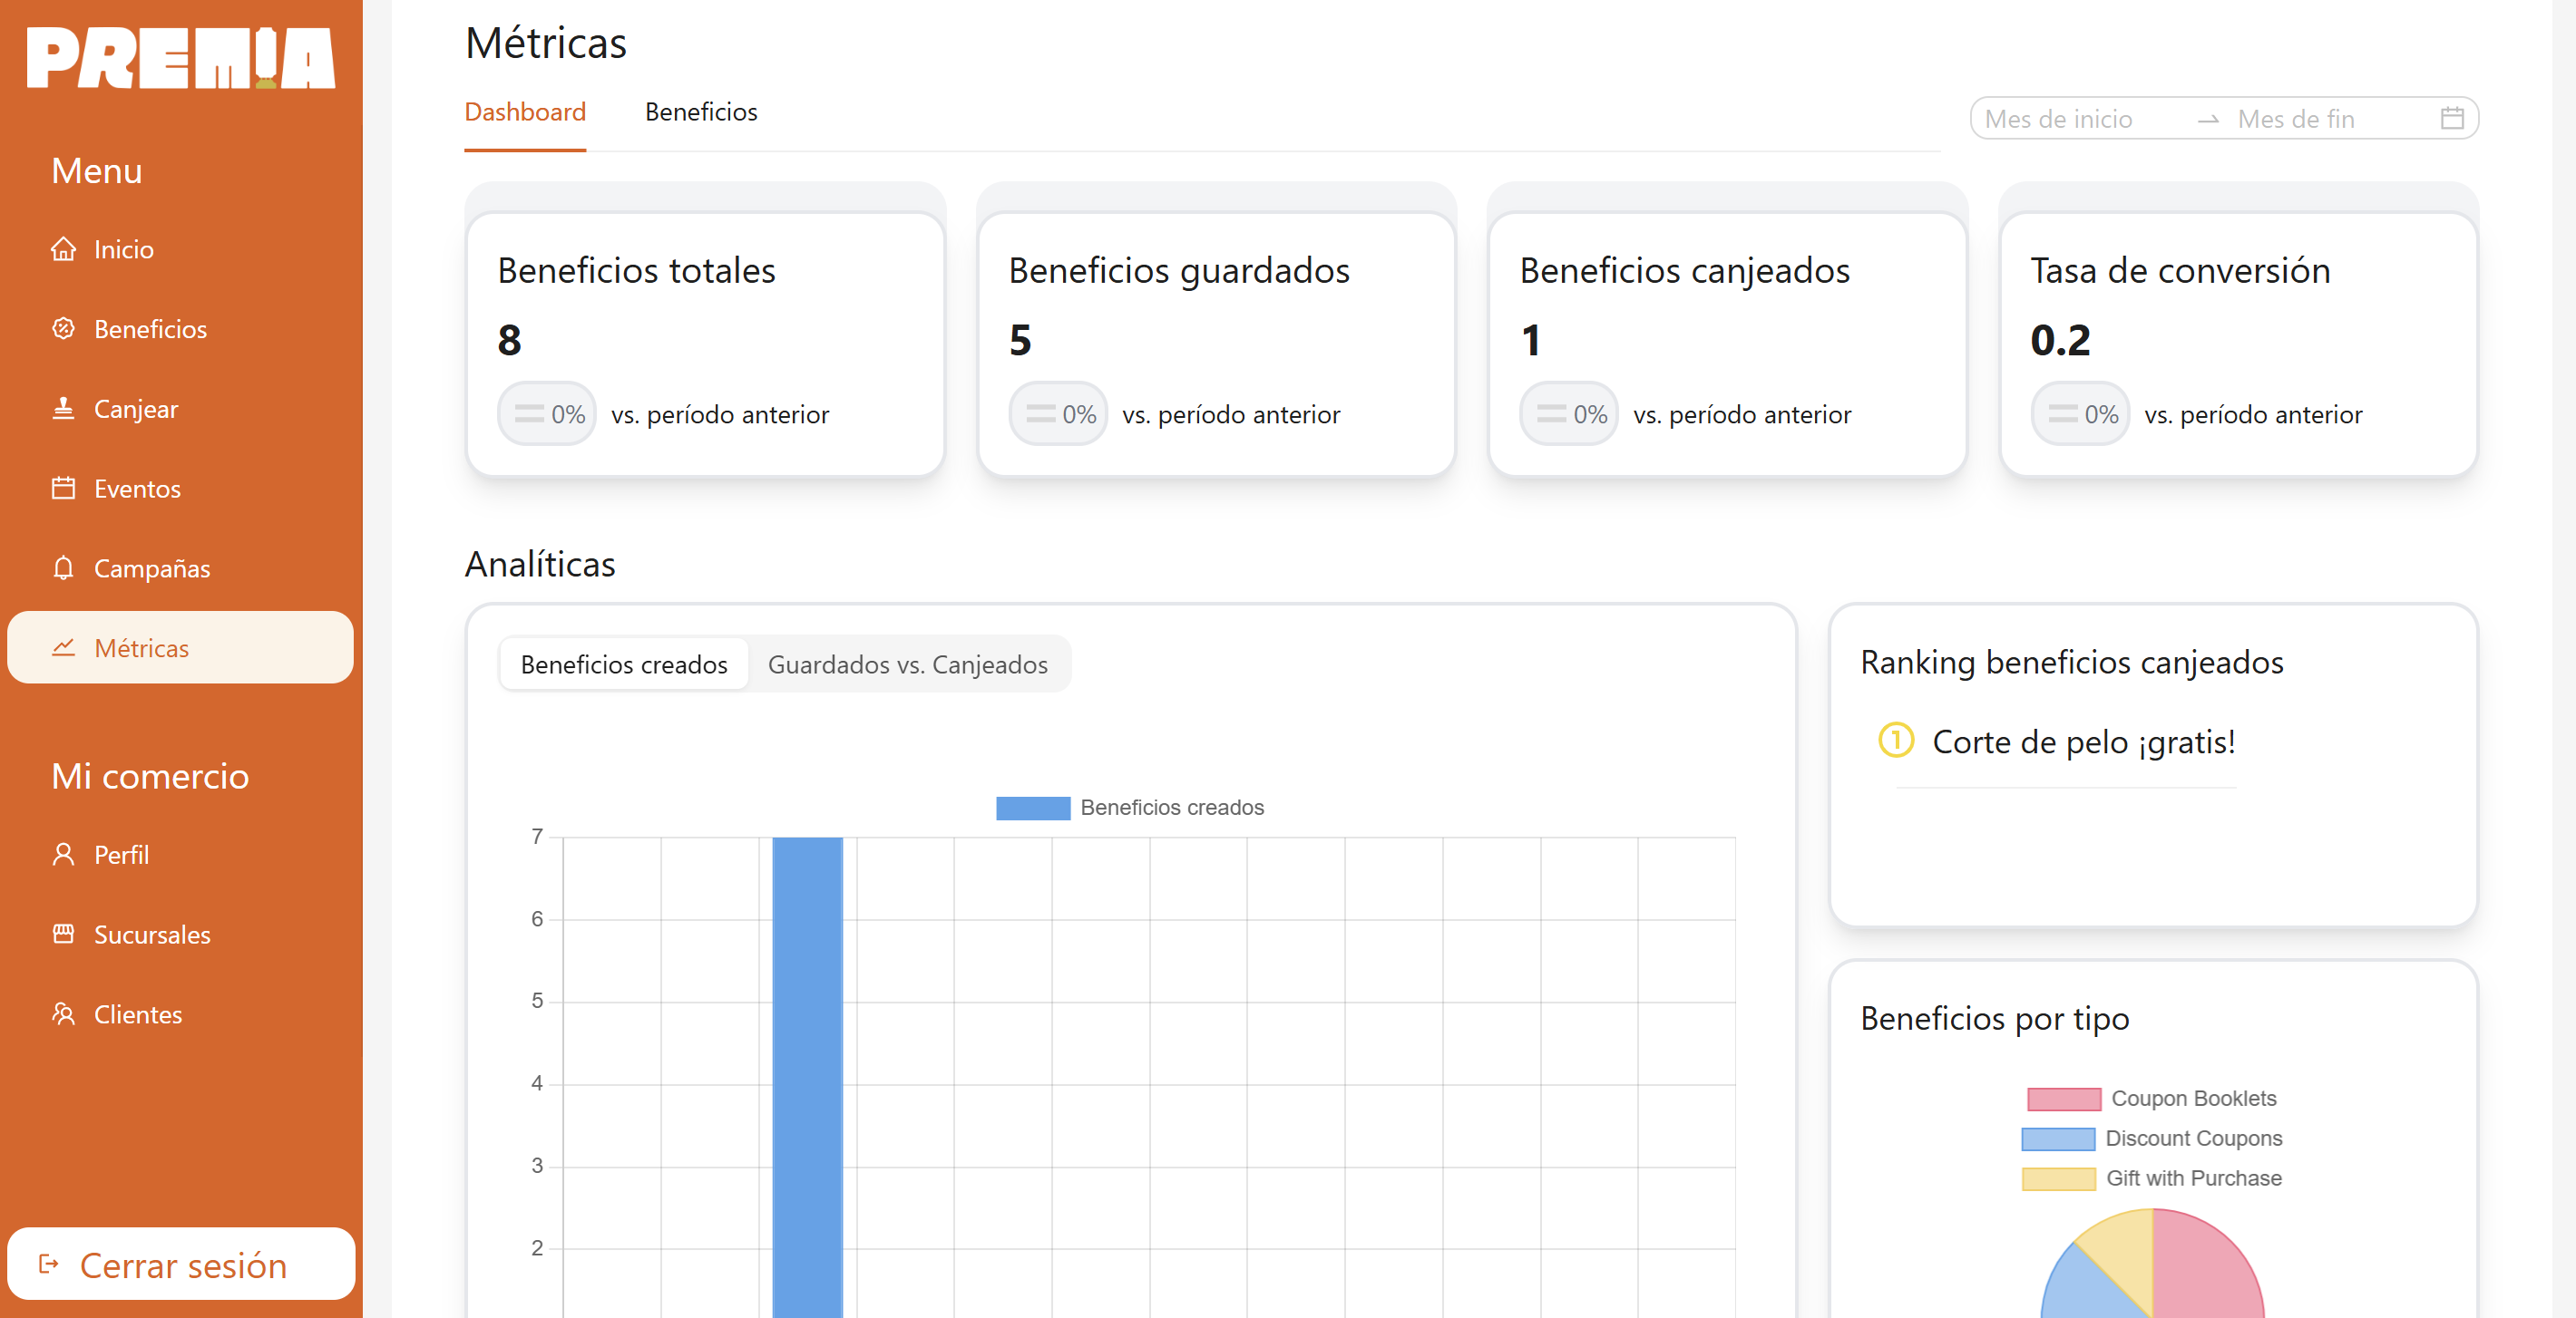Image resolution: width=2576 pixels, height=1318 pixels.
Task: Click the house icon beside Inicio
Action: pyautogui.click(x=63, y=248)
